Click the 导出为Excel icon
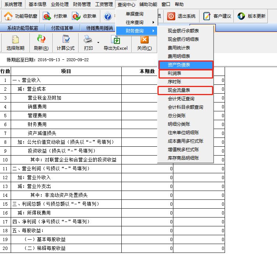 [x=115, y=39]
